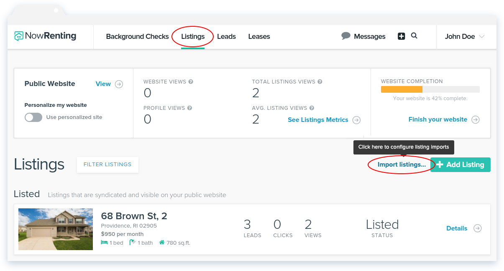
Task: Click the arrow icon beside Finish your website
Action: (x=476, y=119)
